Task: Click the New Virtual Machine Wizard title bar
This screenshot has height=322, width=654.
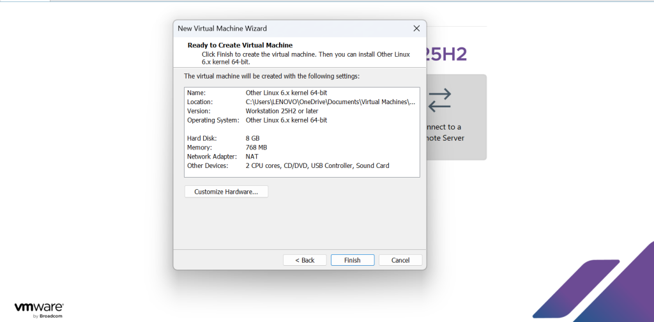Action: pos(287,28)
